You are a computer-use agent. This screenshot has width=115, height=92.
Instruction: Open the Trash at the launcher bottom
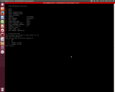[2, 90]
